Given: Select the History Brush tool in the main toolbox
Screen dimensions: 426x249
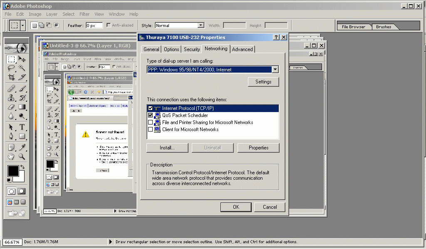Looking at the screenshot, I should 22,98.
